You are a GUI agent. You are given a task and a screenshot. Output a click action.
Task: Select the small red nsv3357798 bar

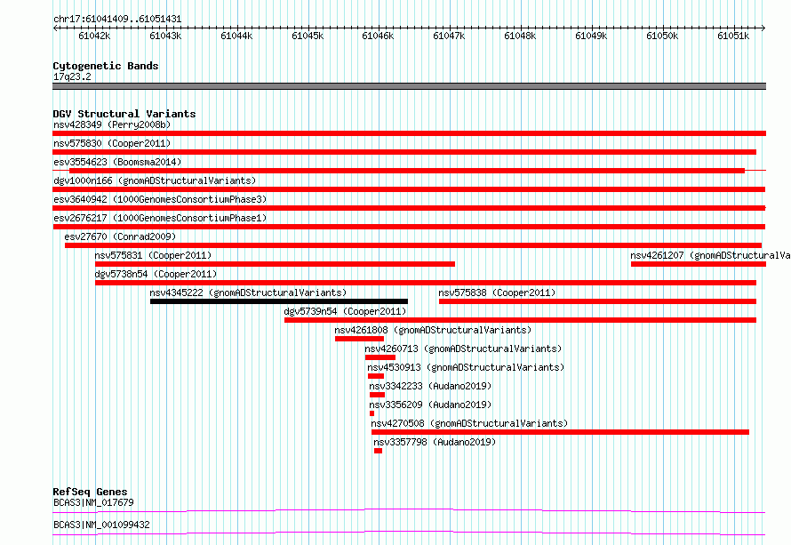pos(379,451)
